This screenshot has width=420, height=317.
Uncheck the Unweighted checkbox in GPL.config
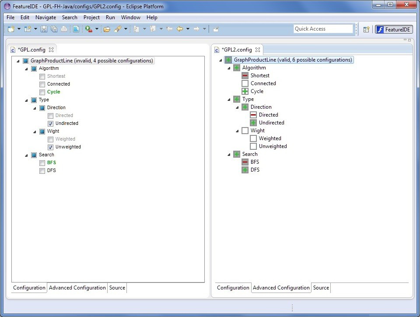(50, 147)
